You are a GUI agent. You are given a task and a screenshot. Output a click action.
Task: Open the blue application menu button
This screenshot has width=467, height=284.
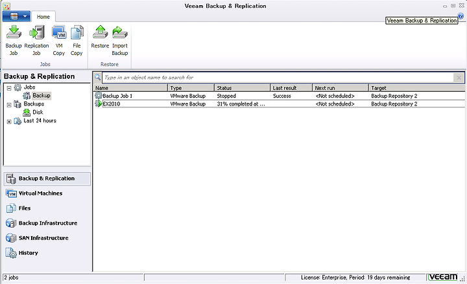(x=16, y=16)
